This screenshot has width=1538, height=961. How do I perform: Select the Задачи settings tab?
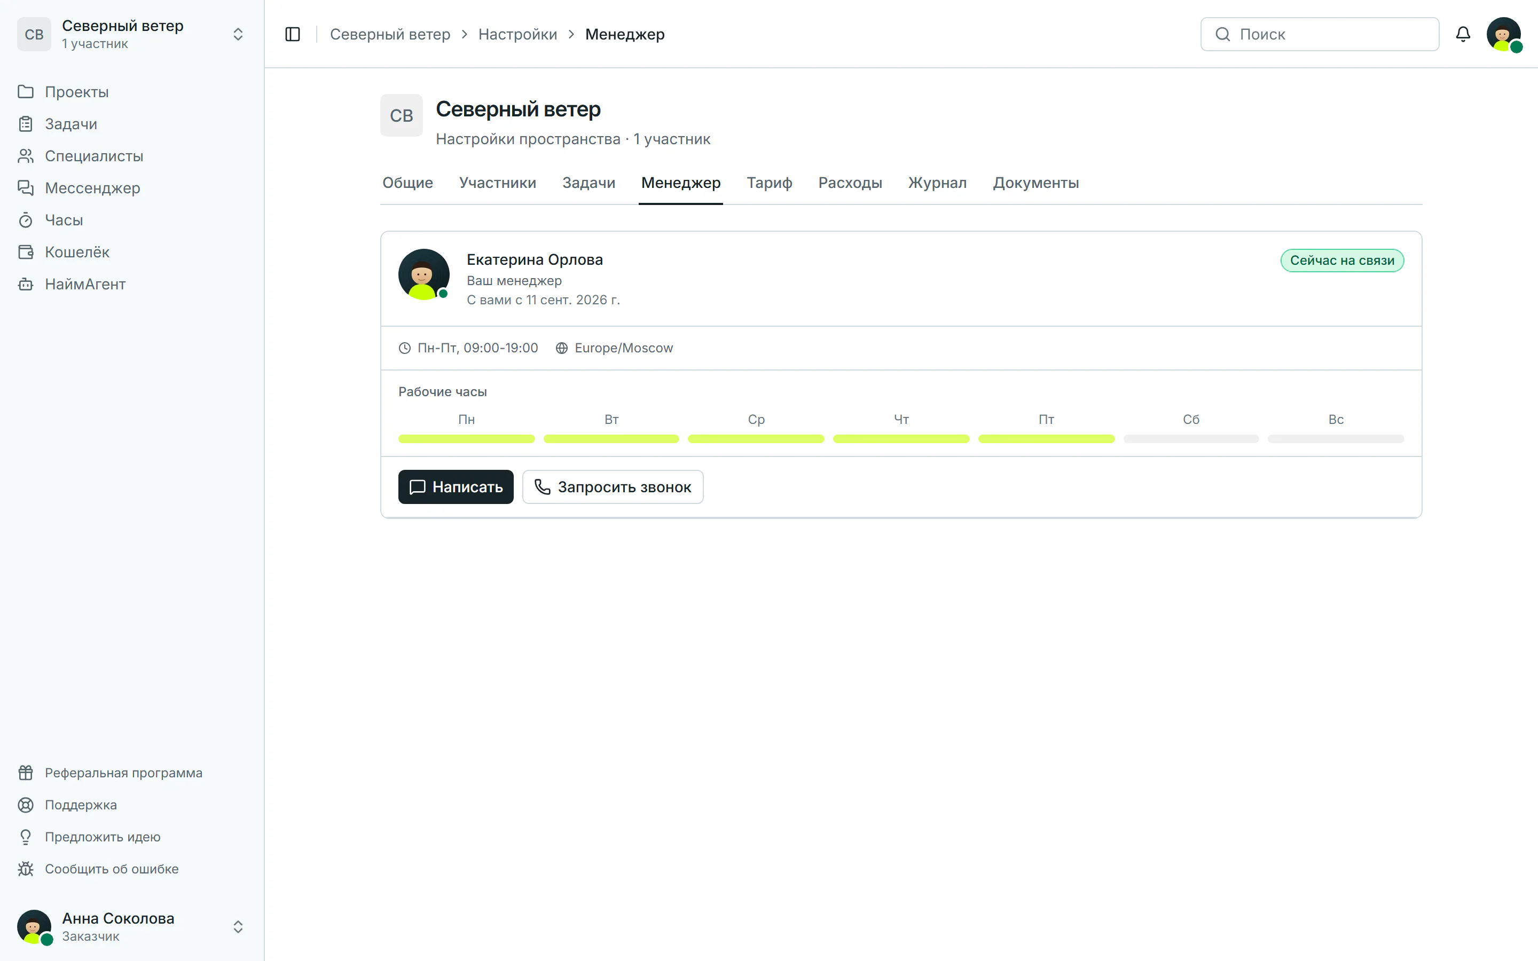click(x=588, y=183)
